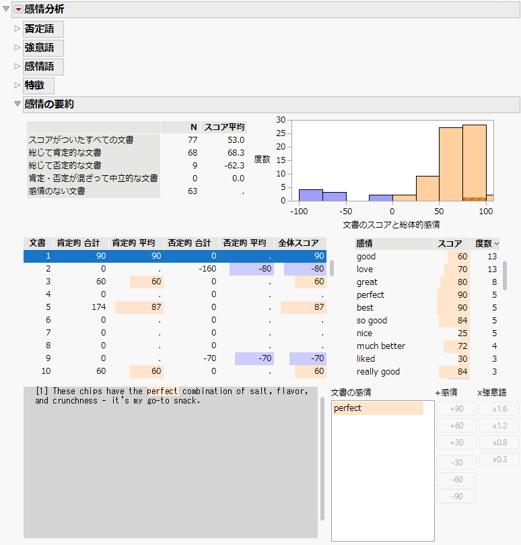Click the 全体スコア column header
The width and height of the screenshot is (521, 545).
pyautogui.click(x=299, y=243)
